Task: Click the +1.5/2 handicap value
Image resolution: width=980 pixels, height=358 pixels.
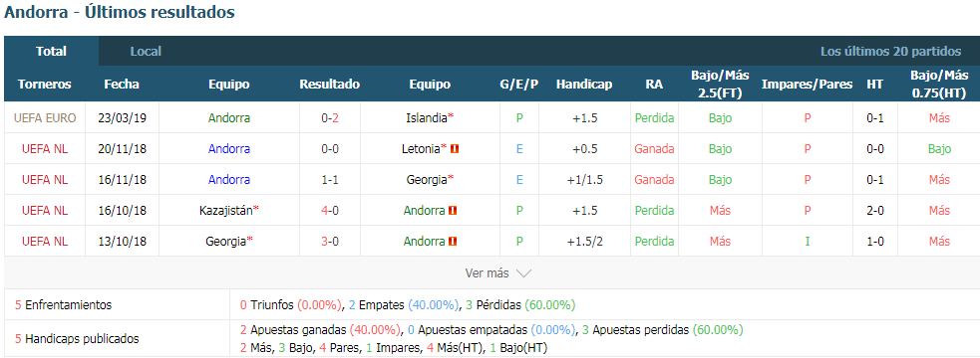Action: 584,242
